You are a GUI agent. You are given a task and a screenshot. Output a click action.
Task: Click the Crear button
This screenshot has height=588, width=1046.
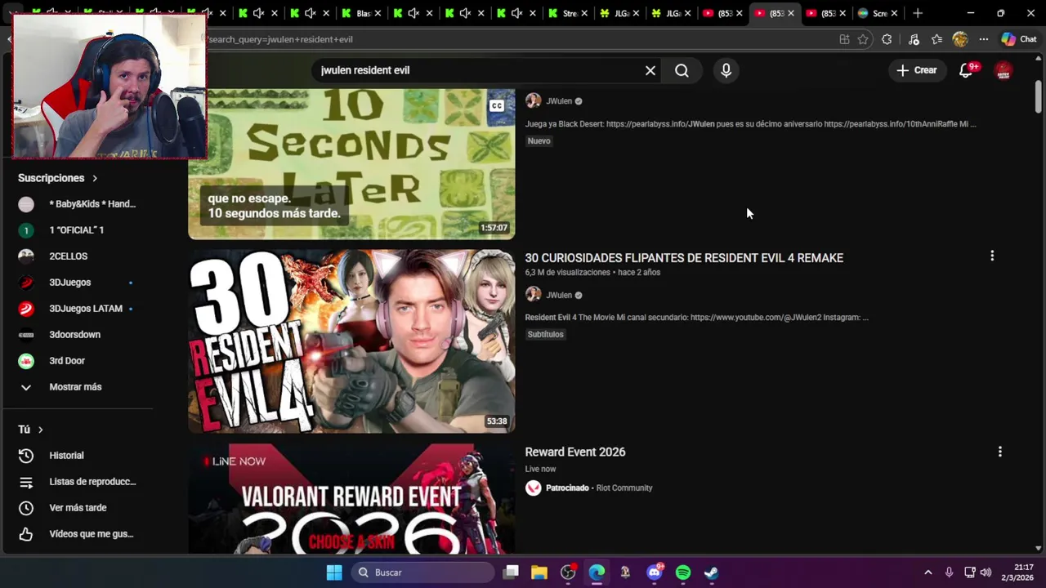click(917, 70)
